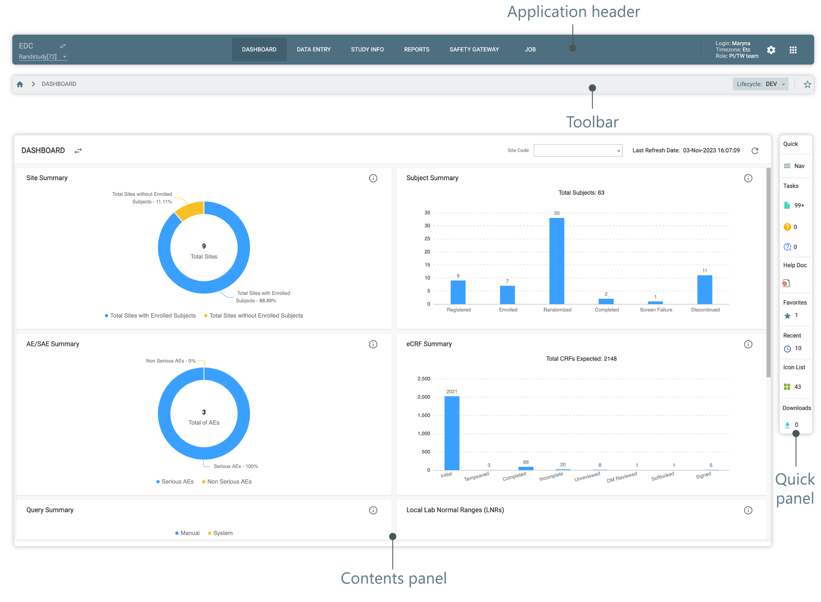821x602 pixels.
Task: Show info for Query Summary
Action: click(373, 510)
